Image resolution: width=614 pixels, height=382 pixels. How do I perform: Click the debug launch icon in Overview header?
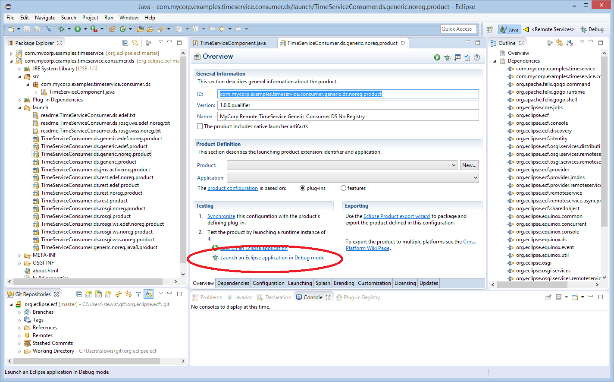447,57
